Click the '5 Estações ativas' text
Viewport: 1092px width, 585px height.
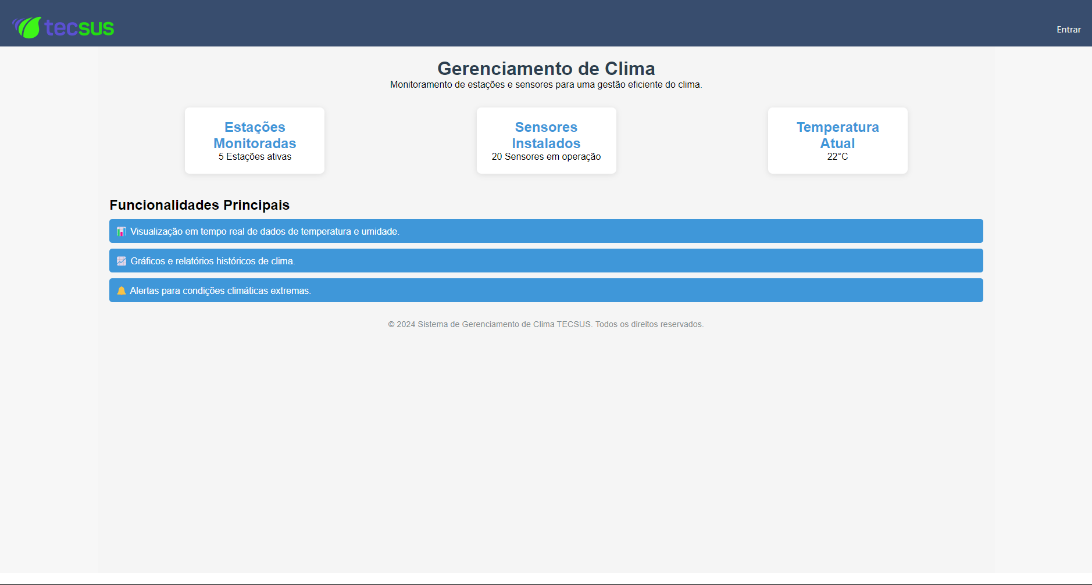click(x=255, y=157)
